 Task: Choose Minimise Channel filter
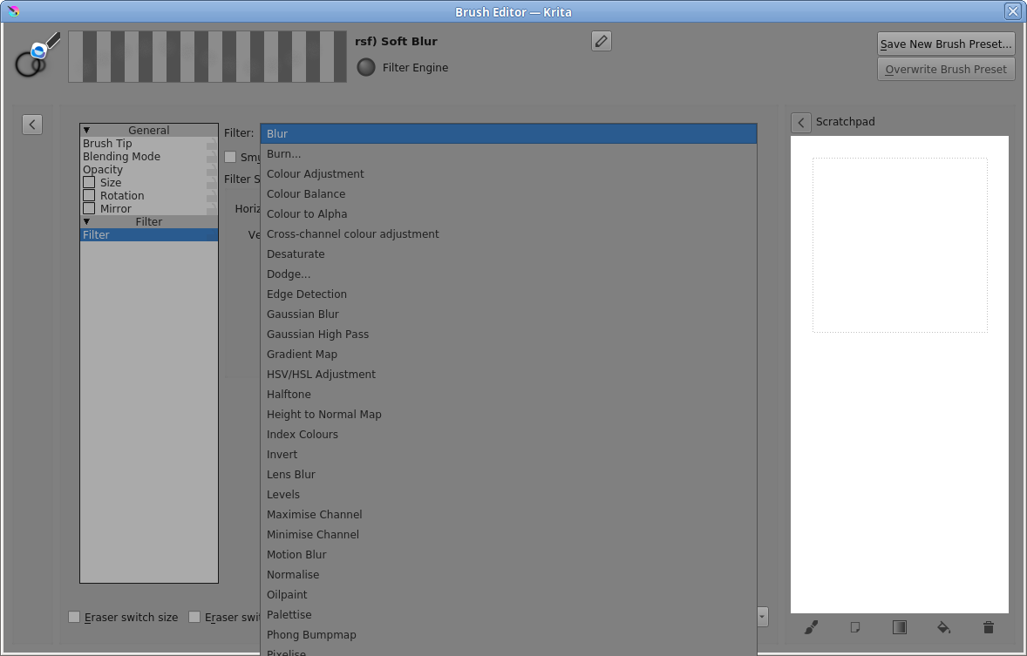(x=508, y=534)
